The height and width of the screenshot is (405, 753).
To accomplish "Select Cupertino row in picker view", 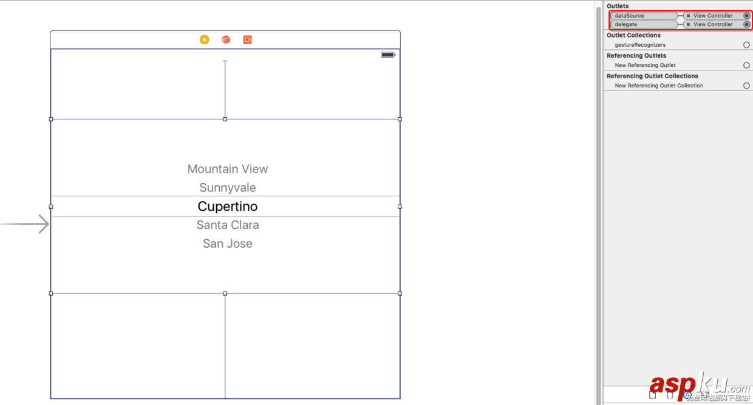I will [228, 206].
